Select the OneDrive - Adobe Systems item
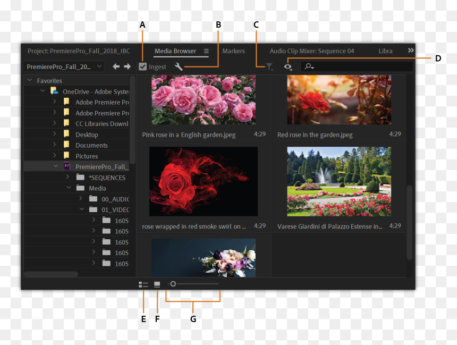The image size is (457, 345). 96,91
